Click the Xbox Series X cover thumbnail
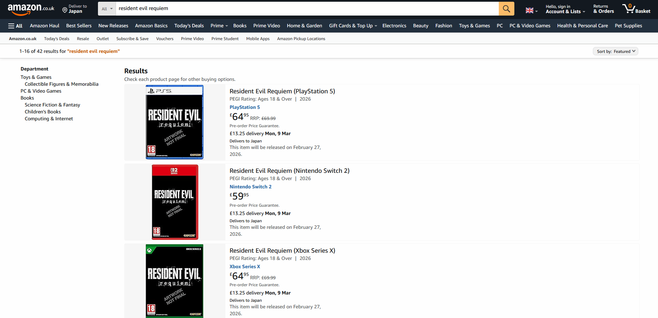The image size is (658, 318). [174, 281]
